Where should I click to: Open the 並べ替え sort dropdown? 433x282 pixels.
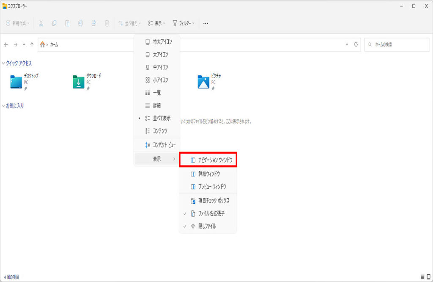coord(129,23)
